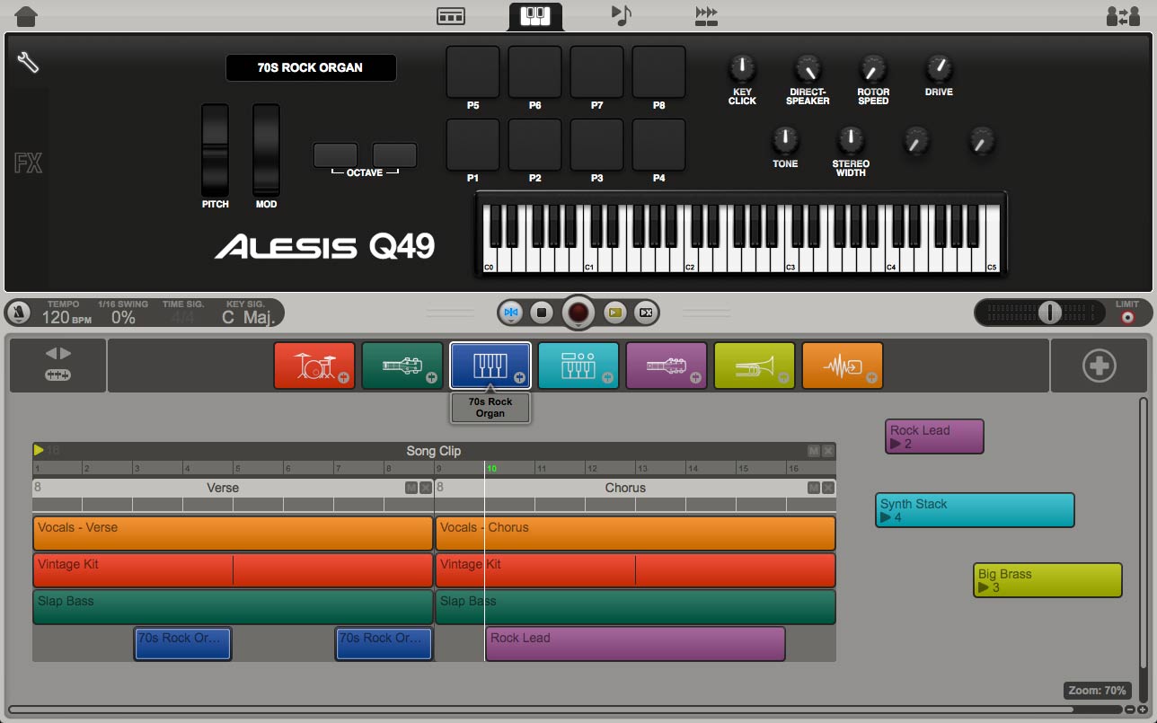The image size is (1157, 723).
Task: Click the octave down button
Action: pos(335,154)
